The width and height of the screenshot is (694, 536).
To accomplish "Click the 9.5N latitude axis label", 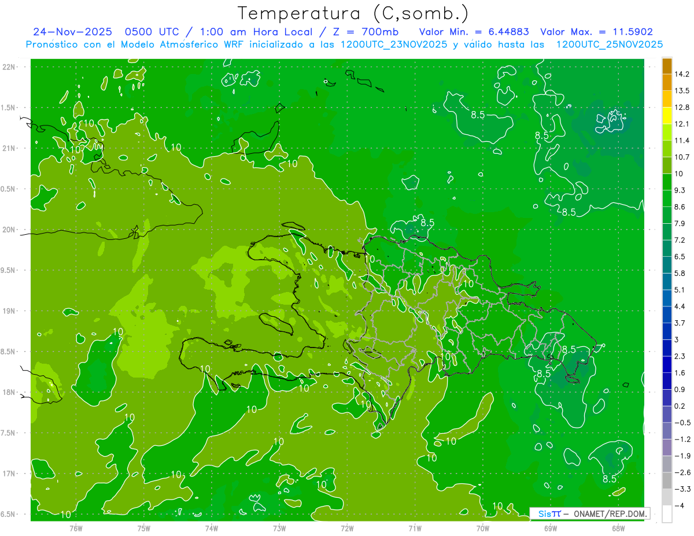I will click(9, 270).
